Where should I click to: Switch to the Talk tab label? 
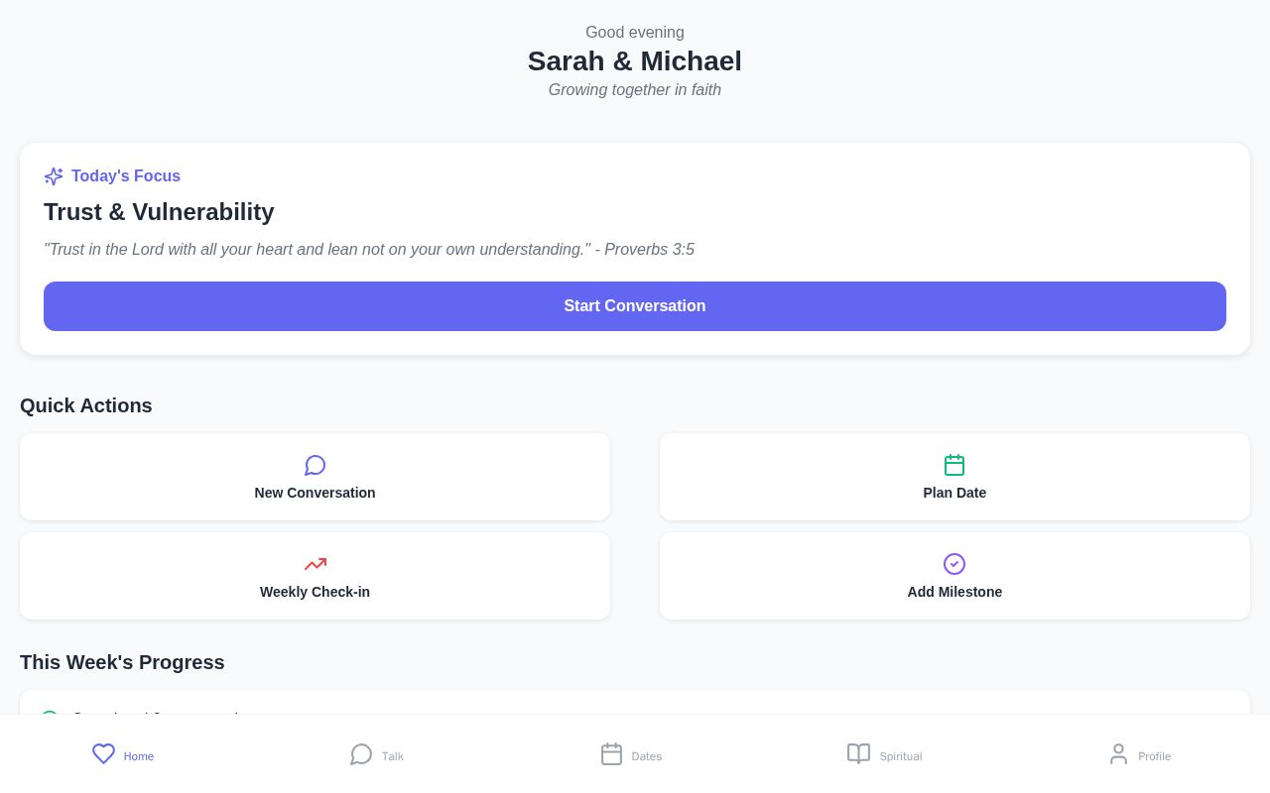[x=393, y=756]
